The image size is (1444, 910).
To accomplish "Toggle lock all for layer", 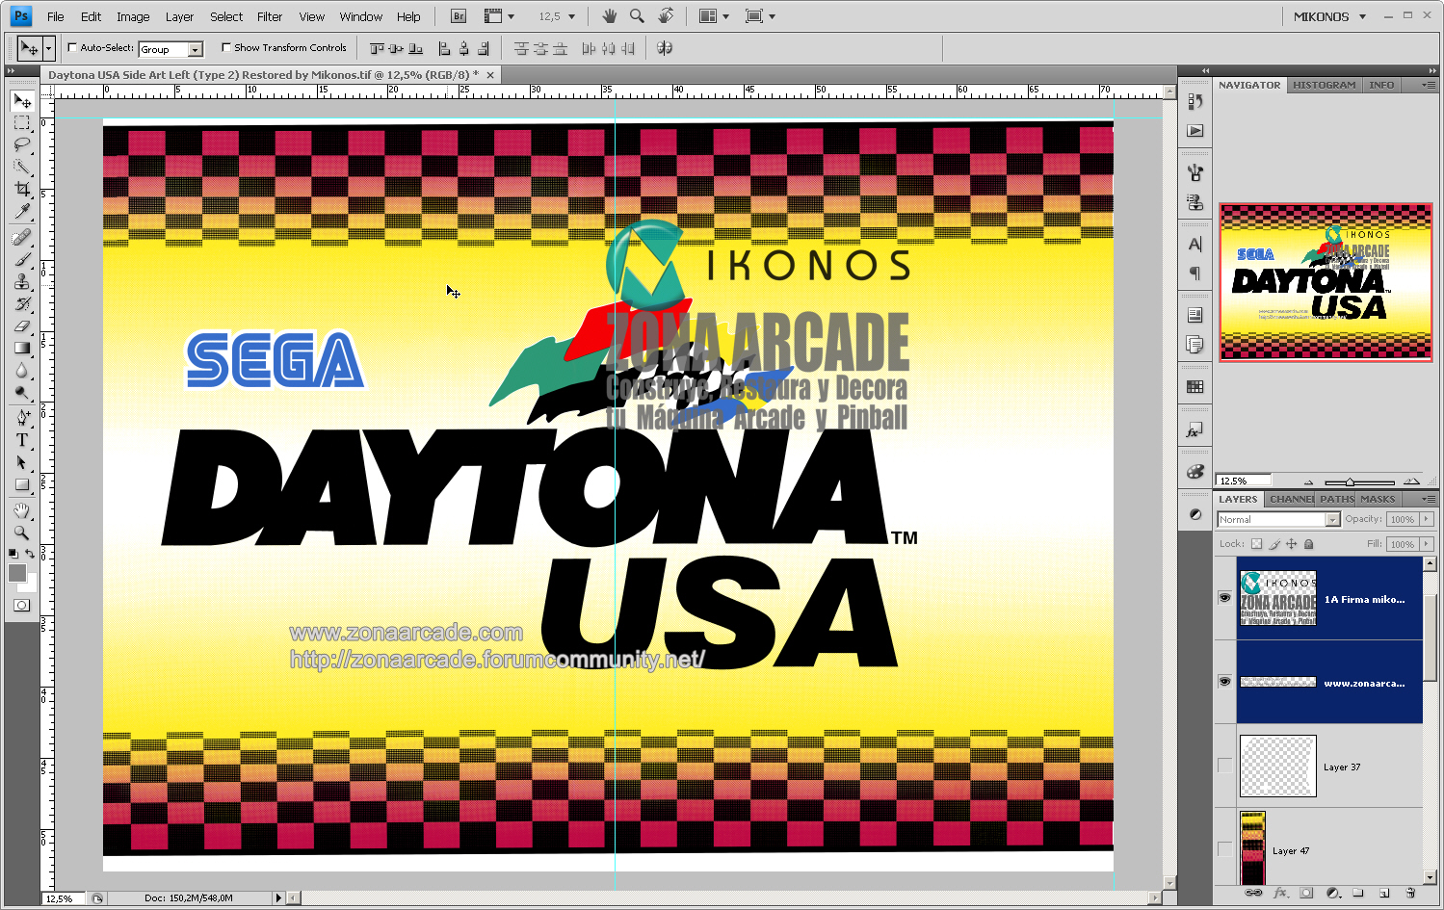I will 1308,544.
